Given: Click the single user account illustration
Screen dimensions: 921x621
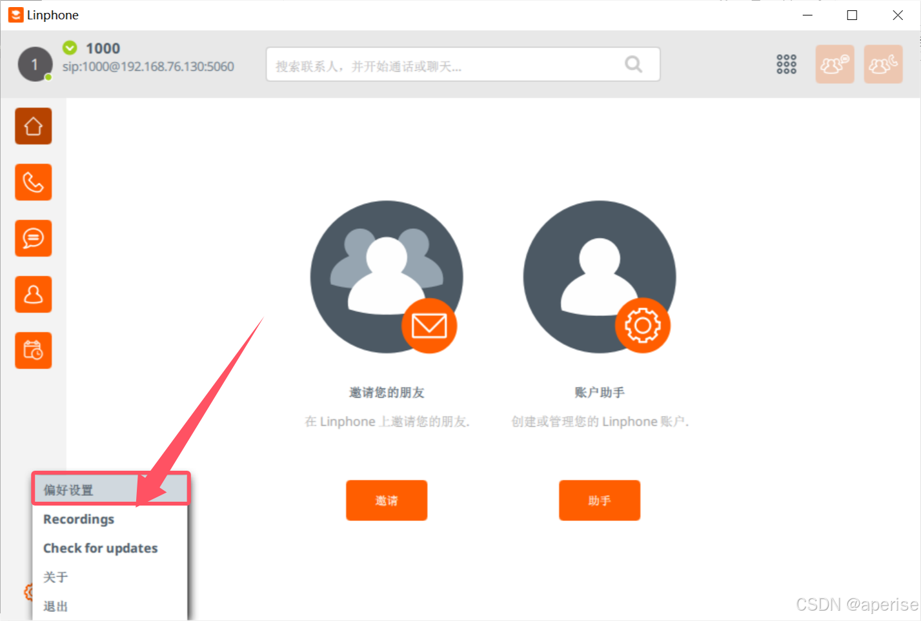Looking at the screenshot, I should (600, 277).
